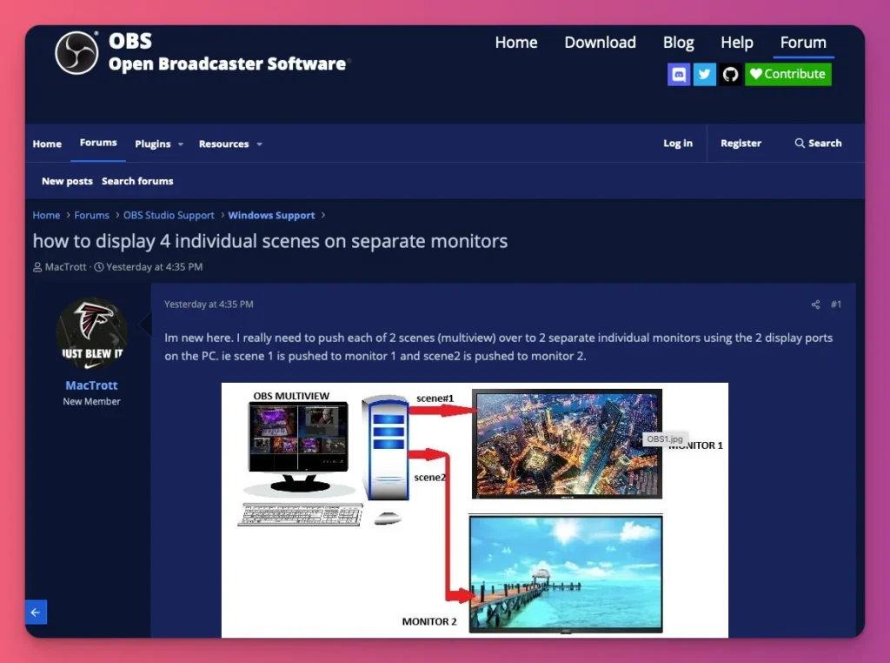Expand the Resources dropdown menu
Viewport: 890px width, 663px height.
(x=230, y=144)
